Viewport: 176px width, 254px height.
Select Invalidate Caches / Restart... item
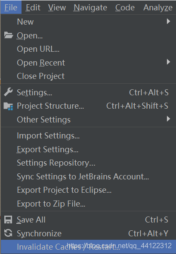(88, 247)
